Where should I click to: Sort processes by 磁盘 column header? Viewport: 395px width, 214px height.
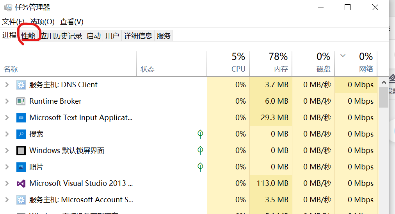coord(313,64)
